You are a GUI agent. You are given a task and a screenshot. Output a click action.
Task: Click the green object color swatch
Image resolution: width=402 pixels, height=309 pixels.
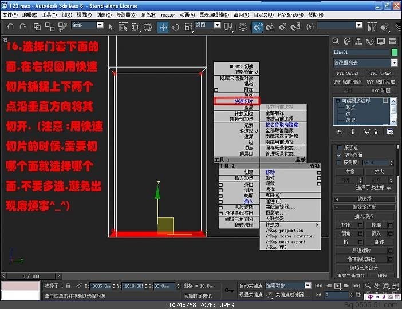[x=395, y=52]
